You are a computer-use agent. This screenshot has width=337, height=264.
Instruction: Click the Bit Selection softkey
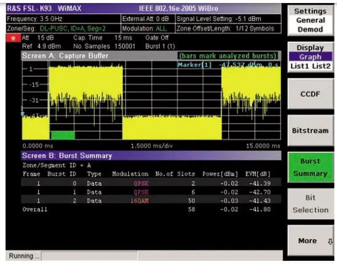point(311,204)
